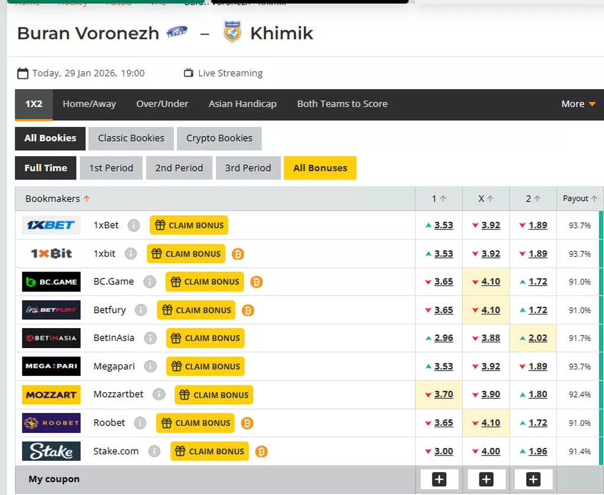
Task: Click the info icon beside Mozzartbet
Action: click(x=159, y=395)
